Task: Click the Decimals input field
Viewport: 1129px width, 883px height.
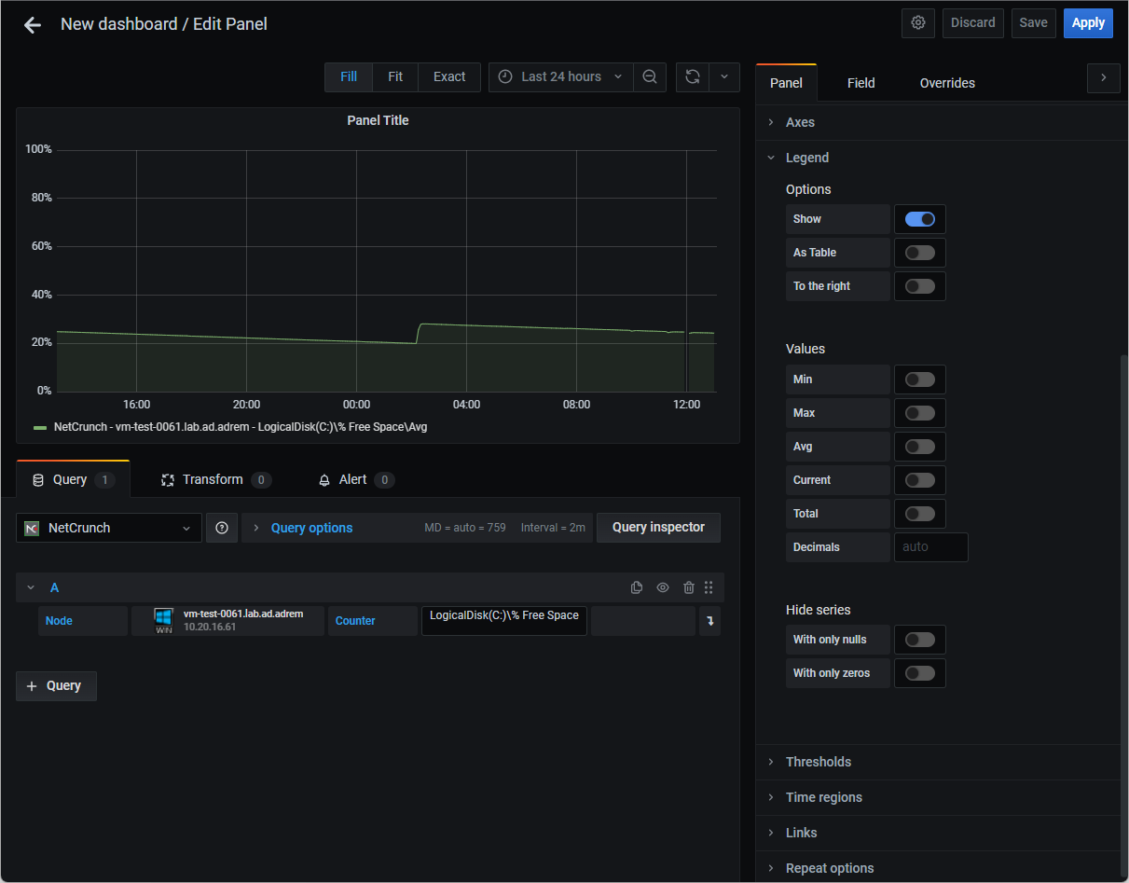Action: 931,547
